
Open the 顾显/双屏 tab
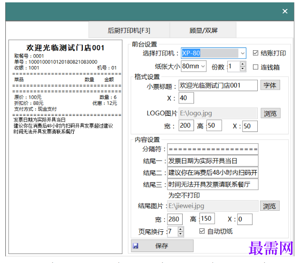point(203,30)
